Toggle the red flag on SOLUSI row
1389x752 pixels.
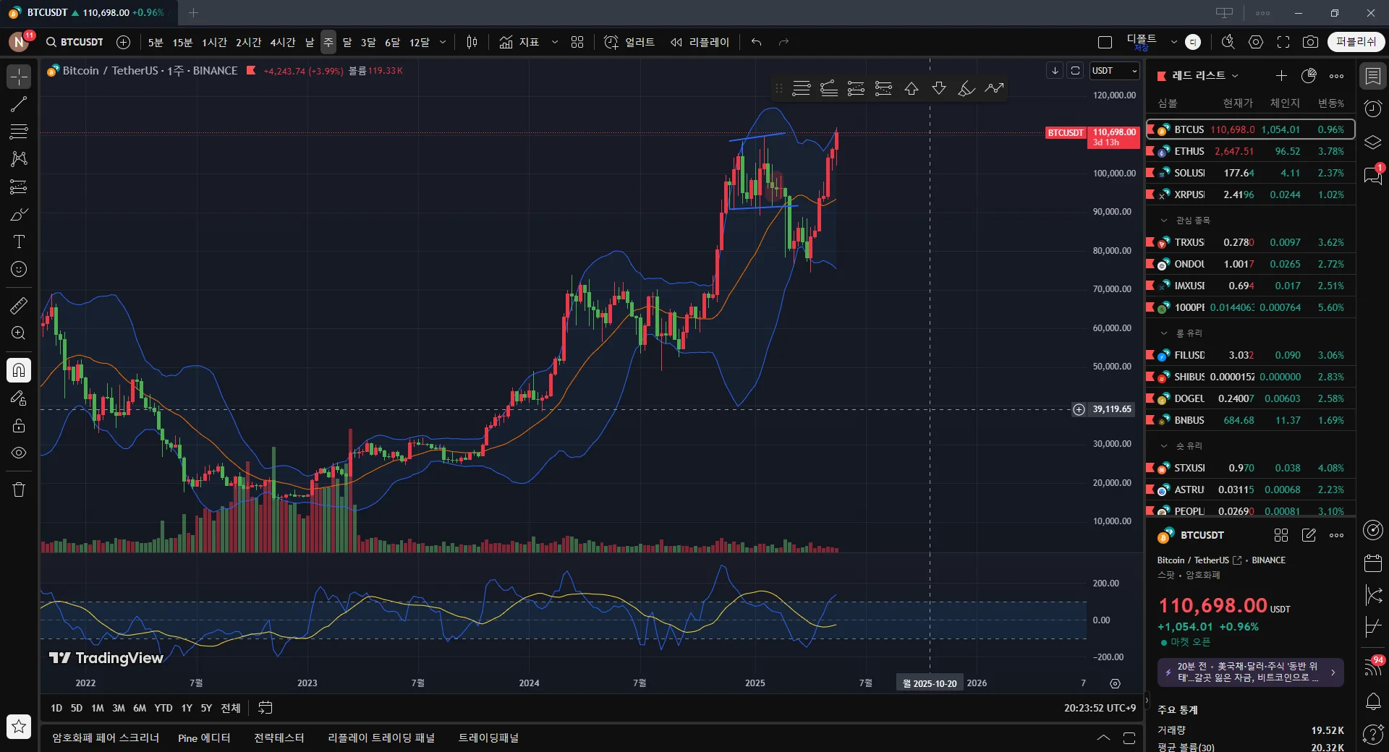tap(1151, 173)
